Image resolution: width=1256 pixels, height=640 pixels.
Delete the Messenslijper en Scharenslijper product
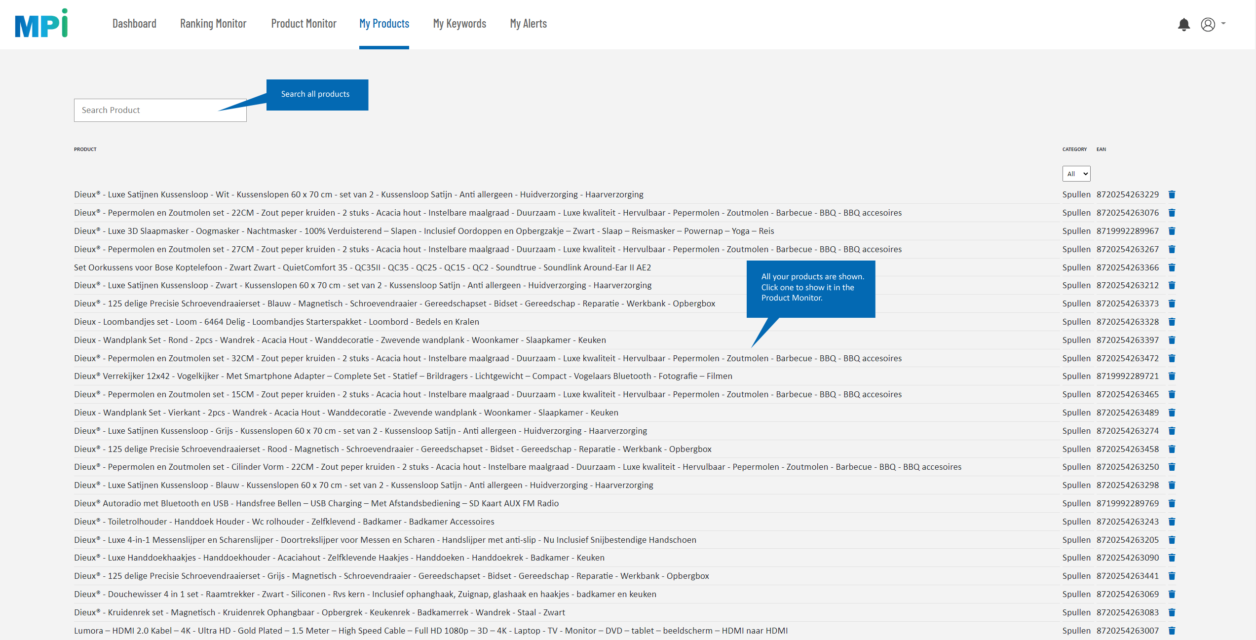coord(1172,540)
